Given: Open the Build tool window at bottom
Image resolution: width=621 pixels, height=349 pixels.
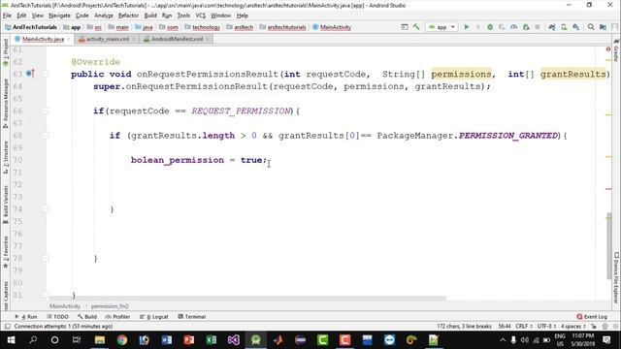Looking at the screenshot, I should click(x=87, y=317).
